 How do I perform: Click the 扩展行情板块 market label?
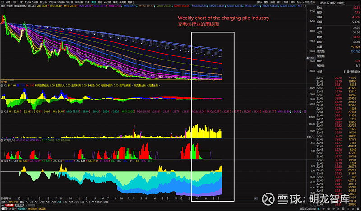pos(352,72)
